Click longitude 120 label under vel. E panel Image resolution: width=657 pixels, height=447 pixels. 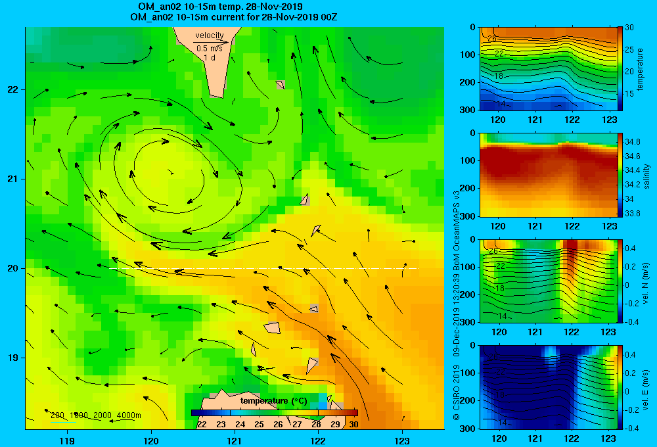(x=498, y=438)
